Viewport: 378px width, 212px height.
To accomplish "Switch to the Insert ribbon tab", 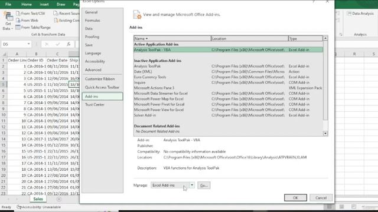I will click(44, 4).
